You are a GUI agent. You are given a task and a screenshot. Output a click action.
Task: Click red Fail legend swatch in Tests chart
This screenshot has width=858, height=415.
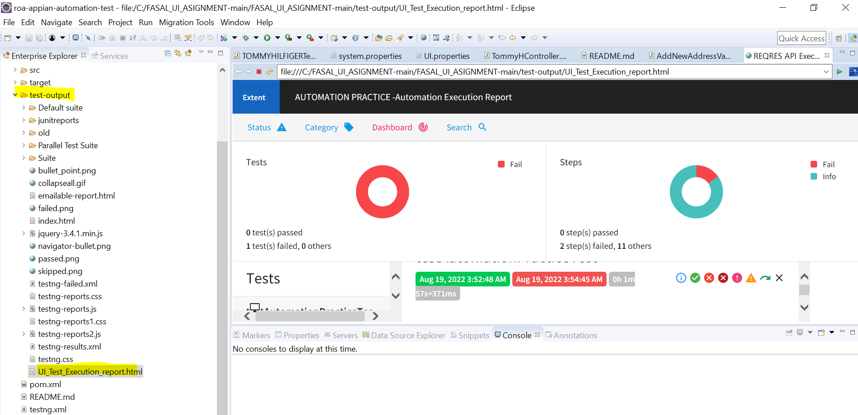(x=501, y=164)
